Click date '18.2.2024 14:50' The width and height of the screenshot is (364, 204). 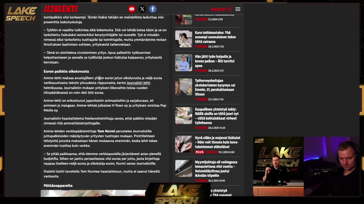point(216,180)
